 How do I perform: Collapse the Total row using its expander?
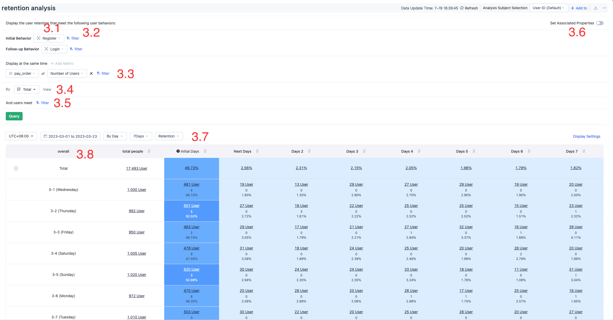(x=16, y=168)
